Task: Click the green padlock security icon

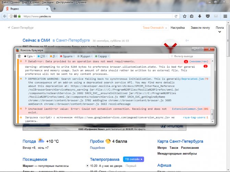Action: click(19, 16)
